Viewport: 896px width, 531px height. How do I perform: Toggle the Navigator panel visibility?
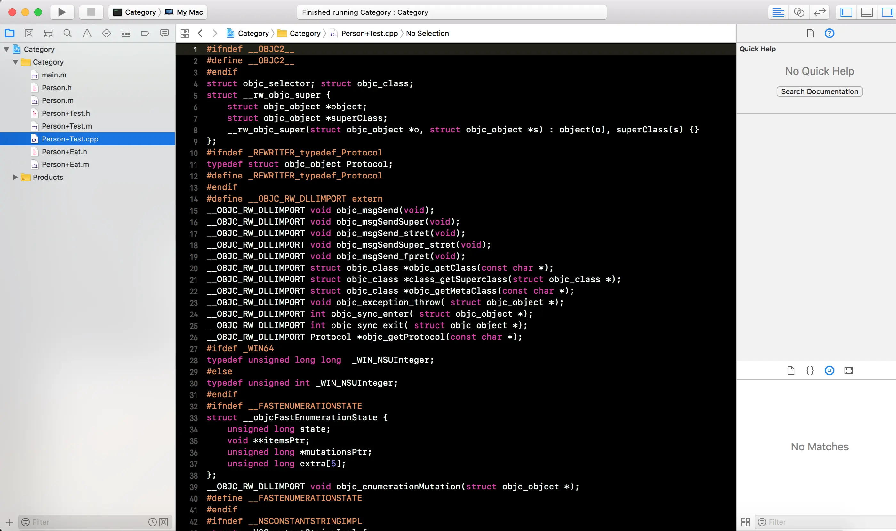coord(846,12)
